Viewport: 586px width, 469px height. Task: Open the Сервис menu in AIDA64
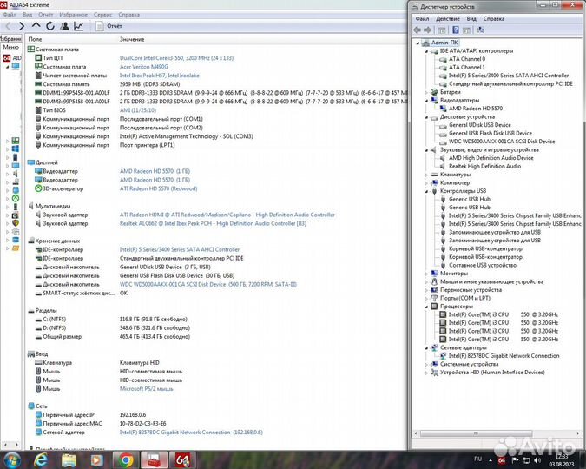(102, 15)
